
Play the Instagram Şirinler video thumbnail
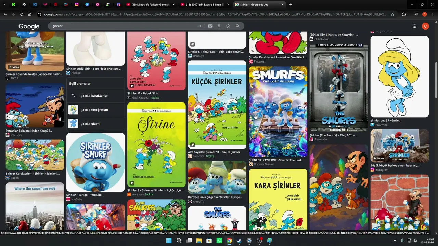pos(399,146)
